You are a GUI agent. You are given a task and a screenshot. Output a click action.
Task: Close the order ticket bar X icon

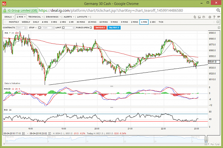(x=219, y=28)
